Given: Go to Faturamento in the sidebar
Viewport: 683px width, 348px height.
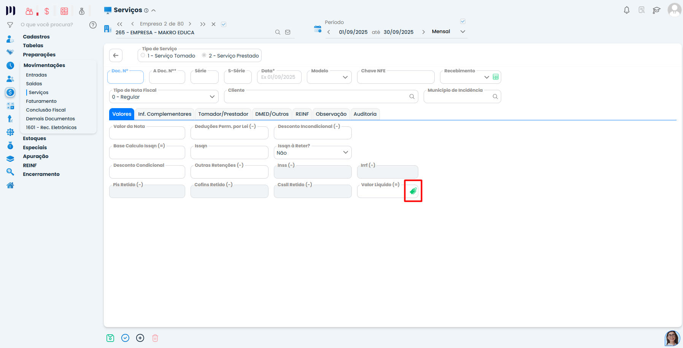Looking at the screenshot, I should click(41, 101).
